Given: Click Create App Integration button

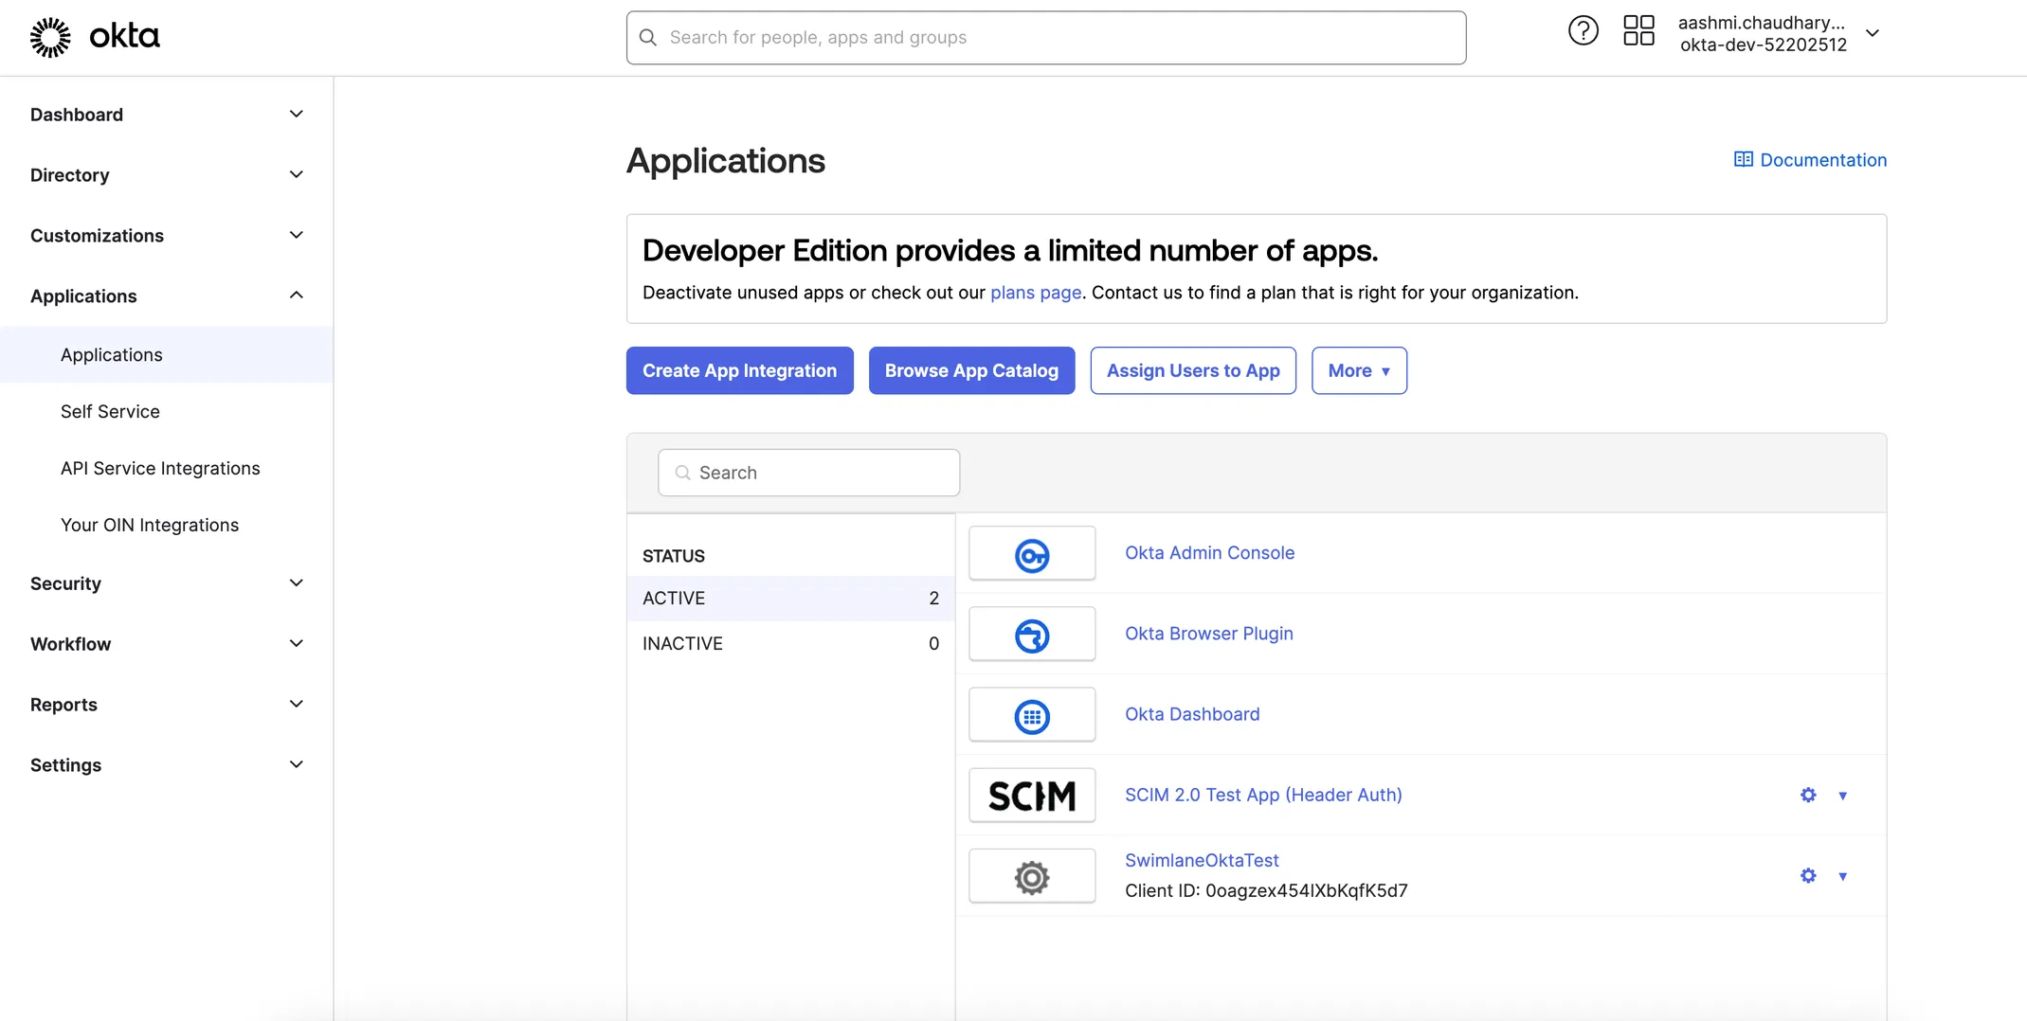Looking at the screenshot, I should 740,370.
